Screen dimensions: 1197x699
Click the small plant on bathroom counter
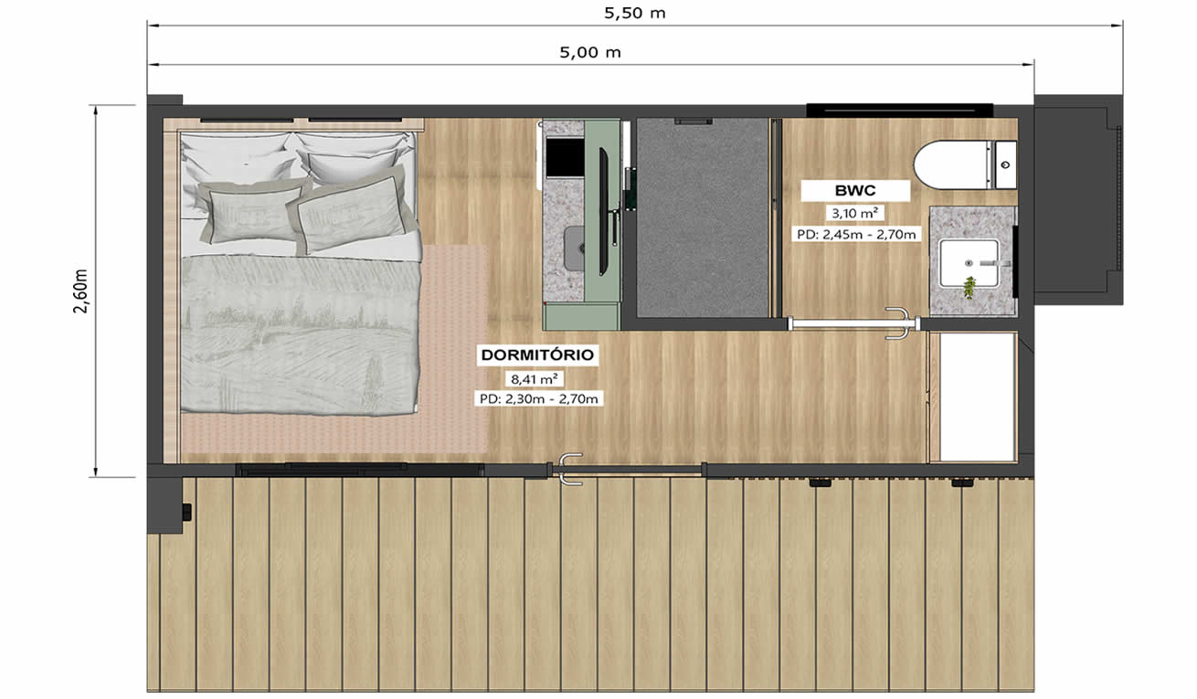click(x=969, y=288)
